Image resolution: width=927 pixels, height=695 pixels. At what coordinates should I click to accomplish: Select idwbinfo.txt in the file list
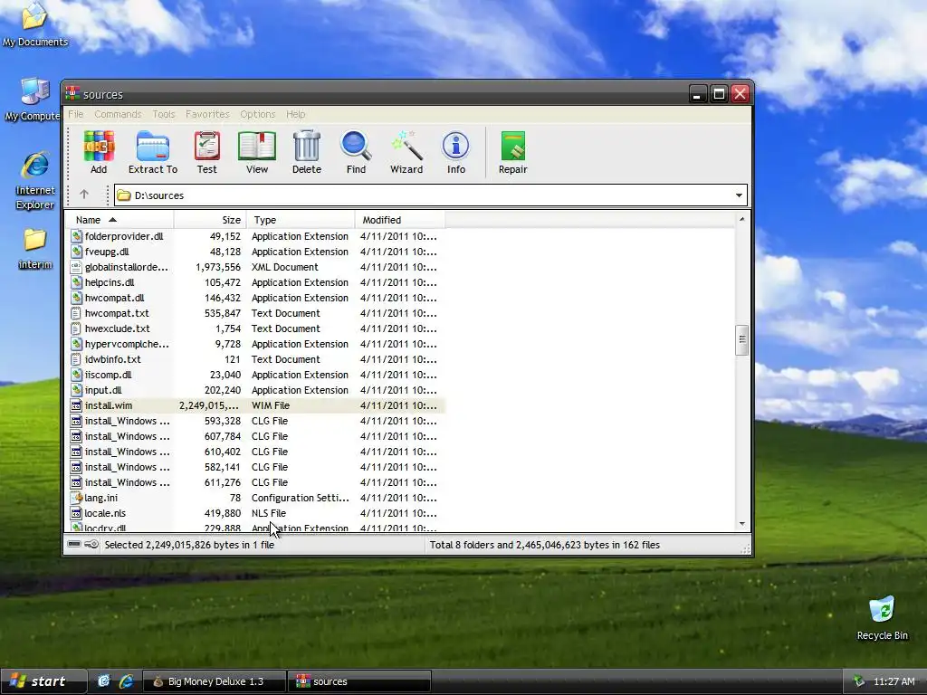(254, 359)
